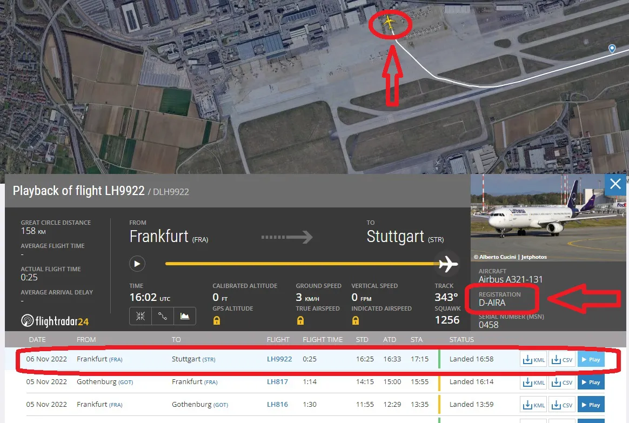
Task: Play the LH816 flight row
Action: [591, 405]
